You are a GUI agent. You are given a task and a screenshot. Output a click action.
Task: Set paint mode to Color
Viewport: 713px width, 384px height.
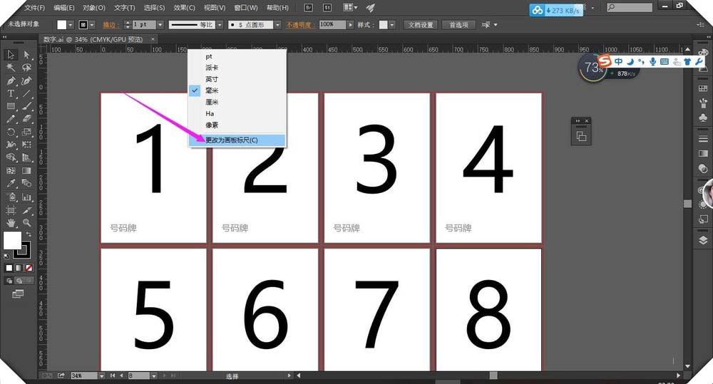(9, 268)
